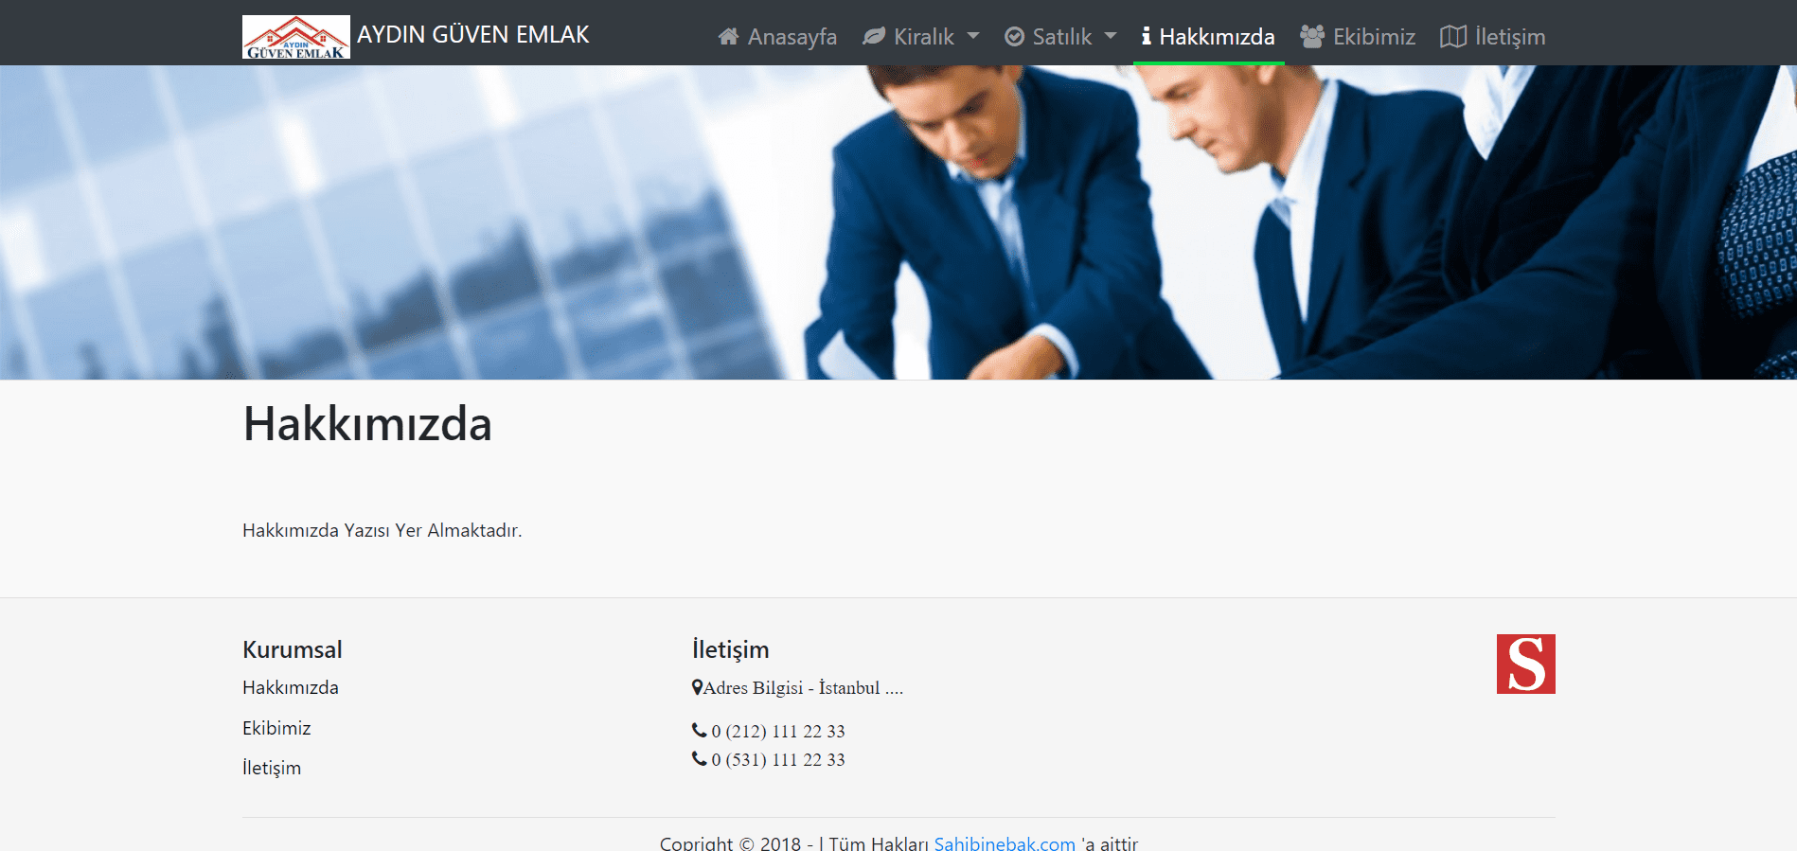1797x851 pixels.
Task: Click the Hakkımızda page heading
Action: point(367,424)
